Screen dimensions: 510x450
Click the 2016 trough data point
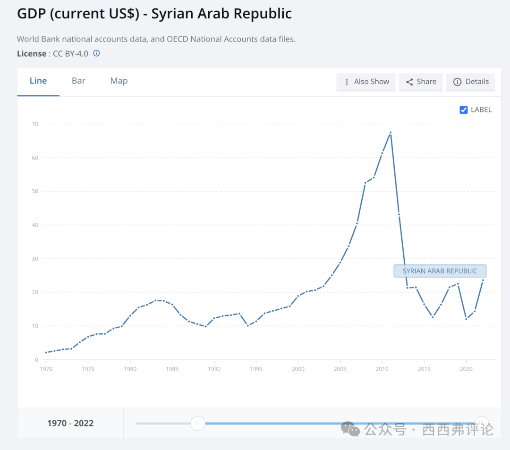[433, 317]
